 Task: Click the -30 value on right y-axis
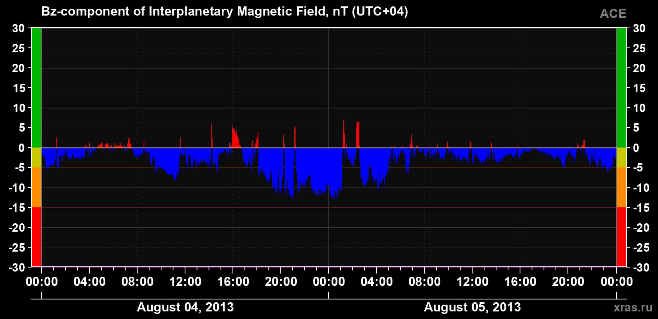pyautogui.click(x=641, y=268)
